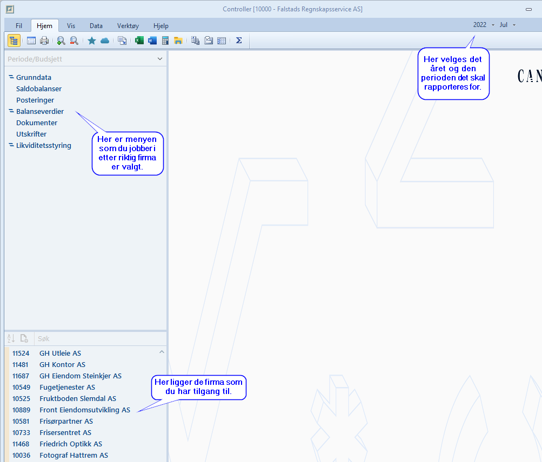Click the zoom out magnifier icon
542x462 pixels.
(74, 40)
